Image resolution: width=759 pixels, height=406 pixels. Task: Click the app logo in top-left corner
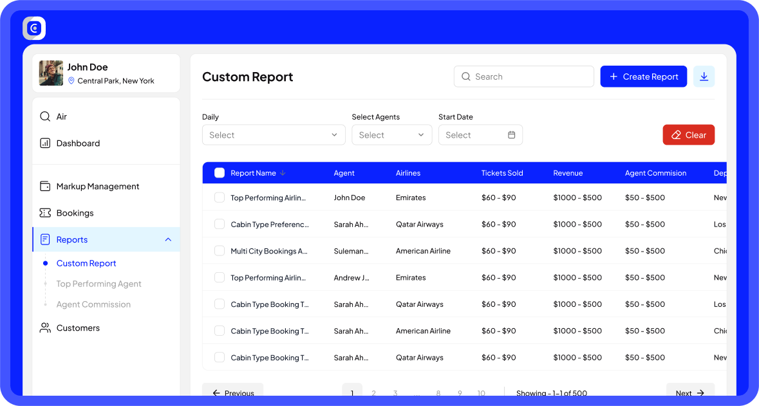tap(33, 28)
